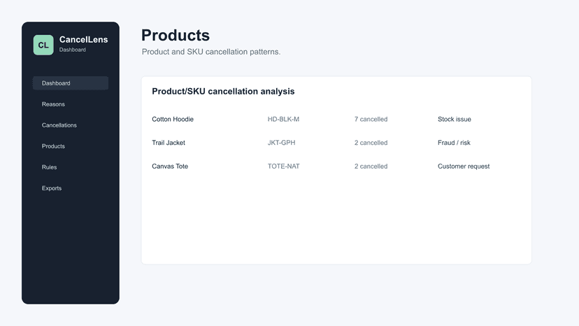Viewport: 579px width, 326px height.
Task: Select the Trail Jacket product name
Action: point(169,143)
